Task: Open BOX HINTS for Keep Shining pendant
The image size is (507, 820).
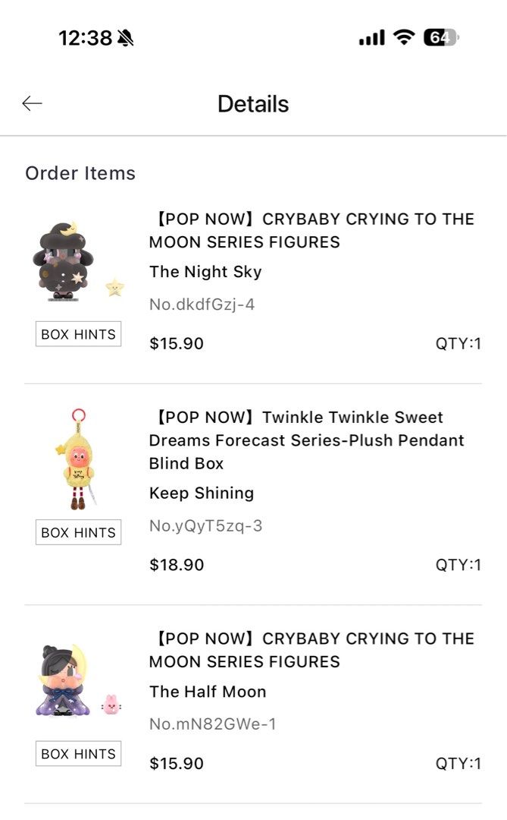Action: point(78,532)
